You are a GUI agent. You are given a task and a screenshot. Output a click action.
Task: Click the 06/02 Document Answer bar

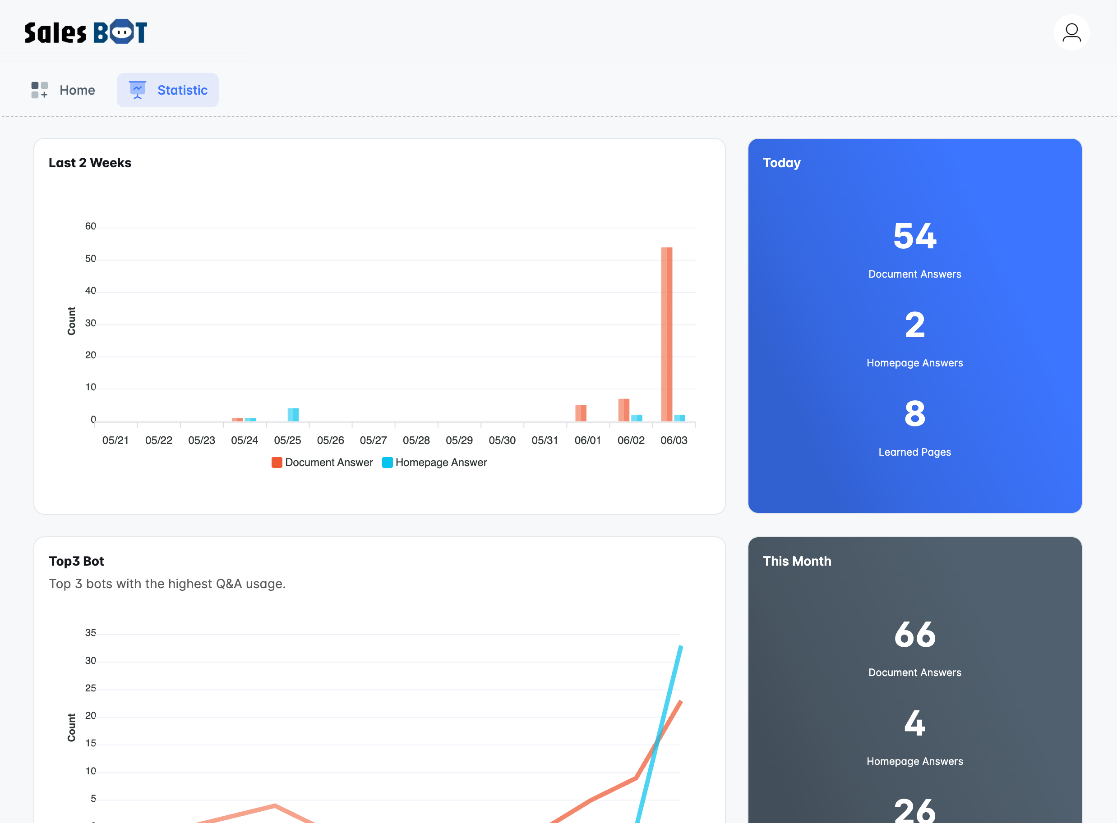[624, 410]
